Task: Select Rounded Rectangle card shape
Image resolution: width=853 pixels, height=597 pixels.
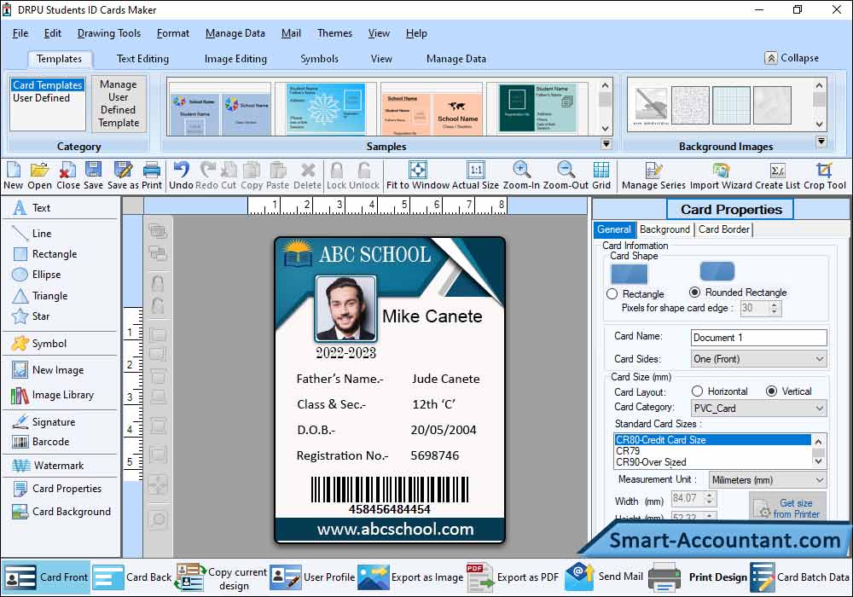Action: pyautogui.click(x=694, y=292)
